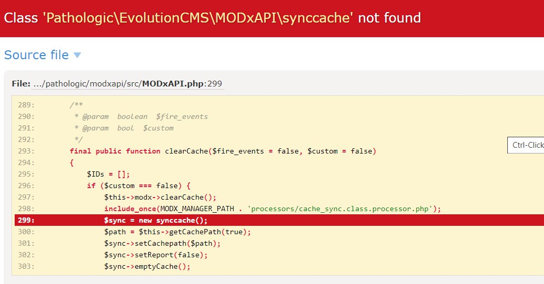Click line 291 @param bool $custom comment
The width and height of the screenshot is (544, 284).
[124, 128]
